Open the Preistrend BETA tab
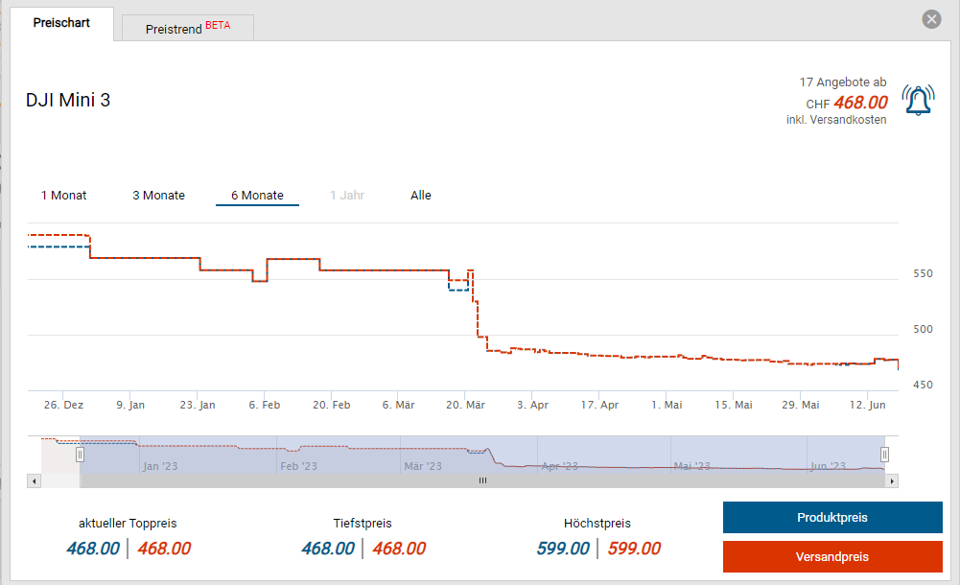The width and height of the screenshot is (960, 585). click(x=188, y=28)
